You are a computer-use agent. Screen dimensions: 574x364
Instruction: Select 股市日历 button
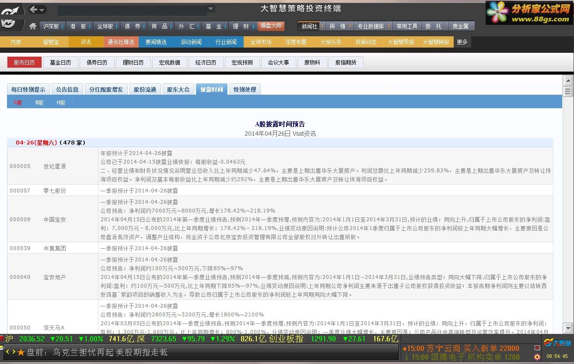[24, 62]
